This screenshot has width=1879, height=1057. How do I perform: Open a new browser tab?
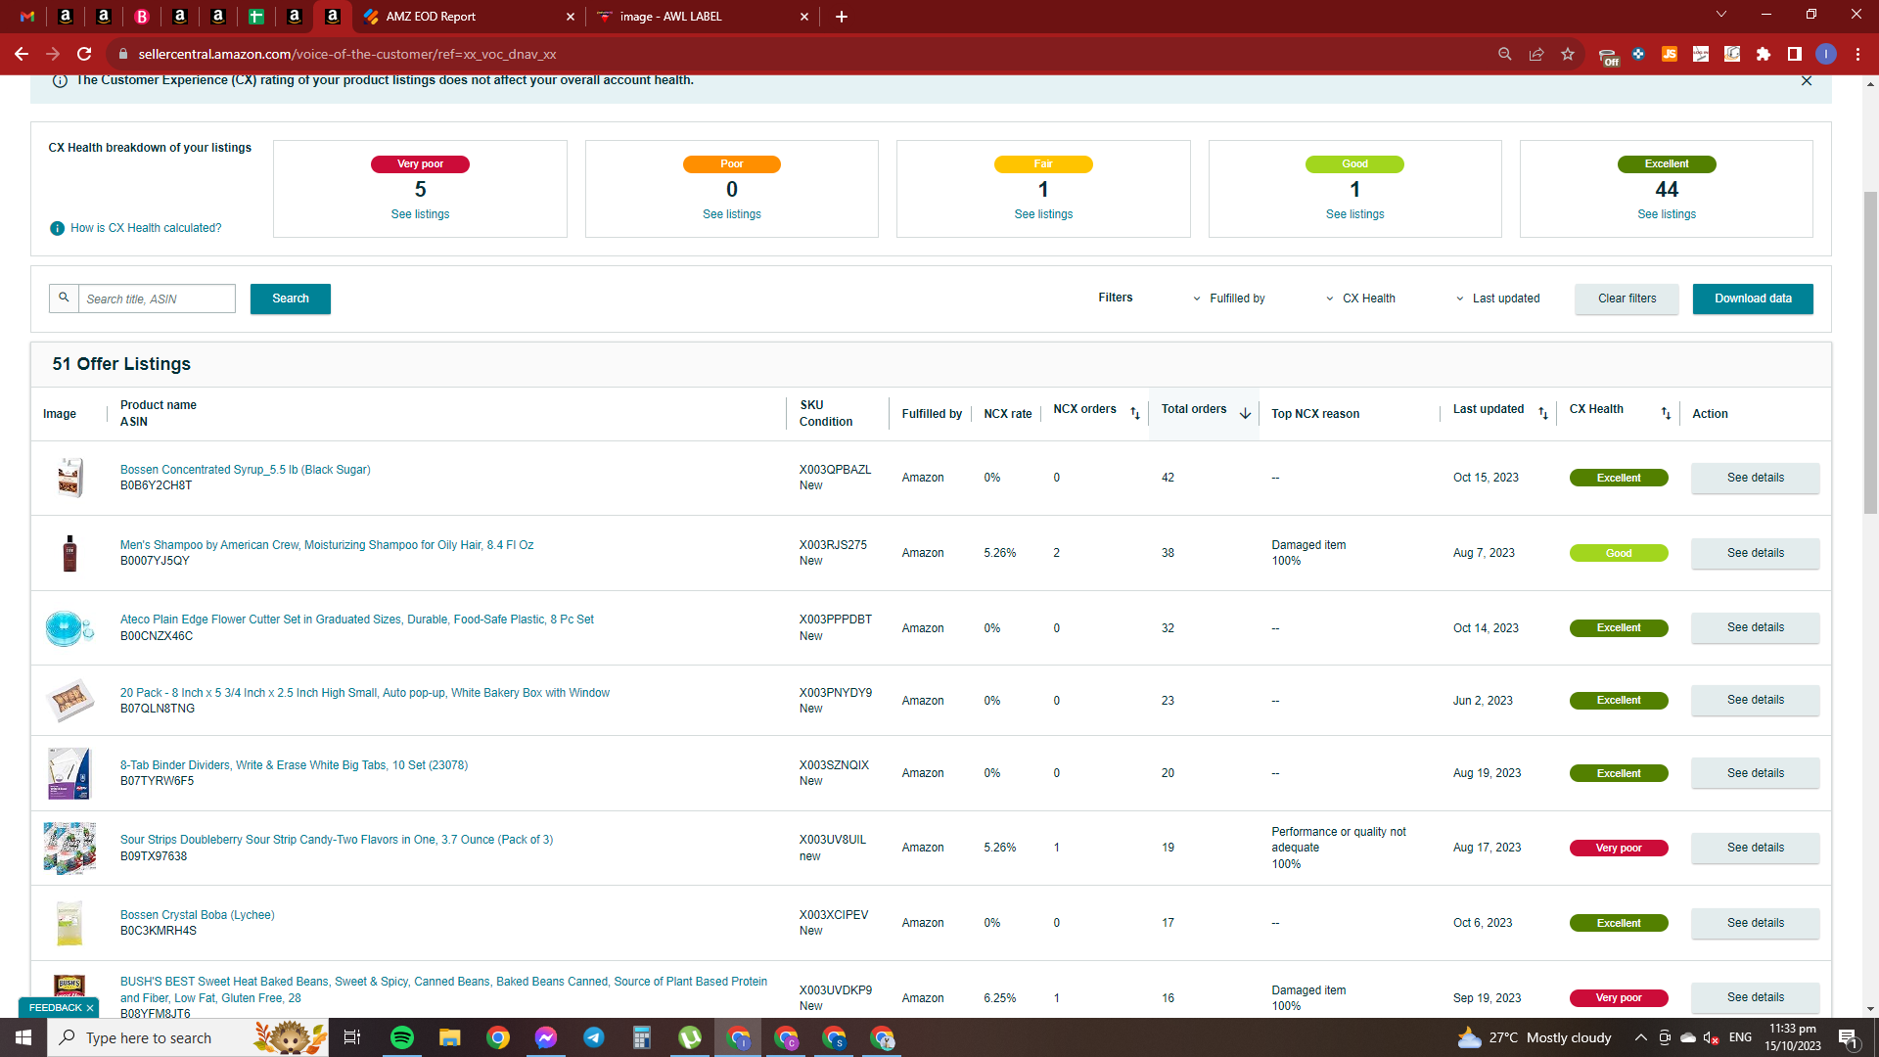pyautogui.click(x=842, y=17)
